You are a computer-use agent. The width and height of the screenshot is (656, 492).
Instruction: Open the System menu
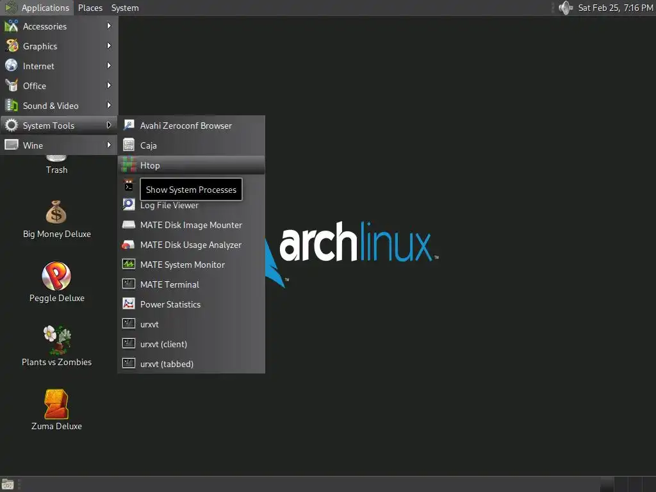(125, 8)
